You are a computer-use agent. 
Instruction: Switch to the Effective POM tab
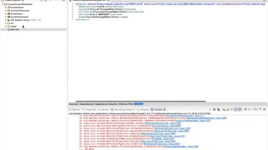tap(126, 104)
